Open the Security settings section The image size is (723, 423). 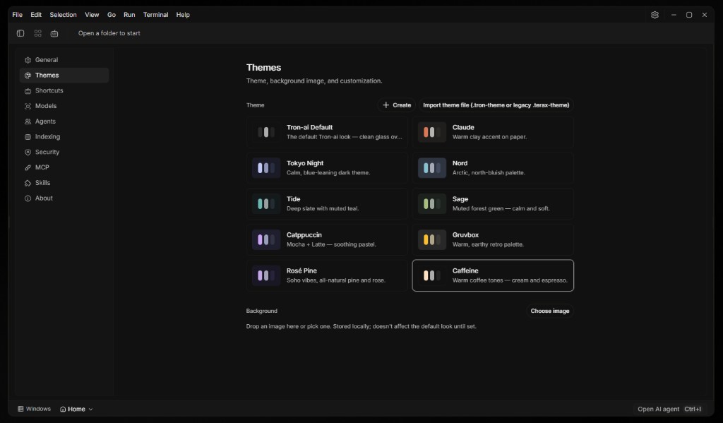pos(64,152)
